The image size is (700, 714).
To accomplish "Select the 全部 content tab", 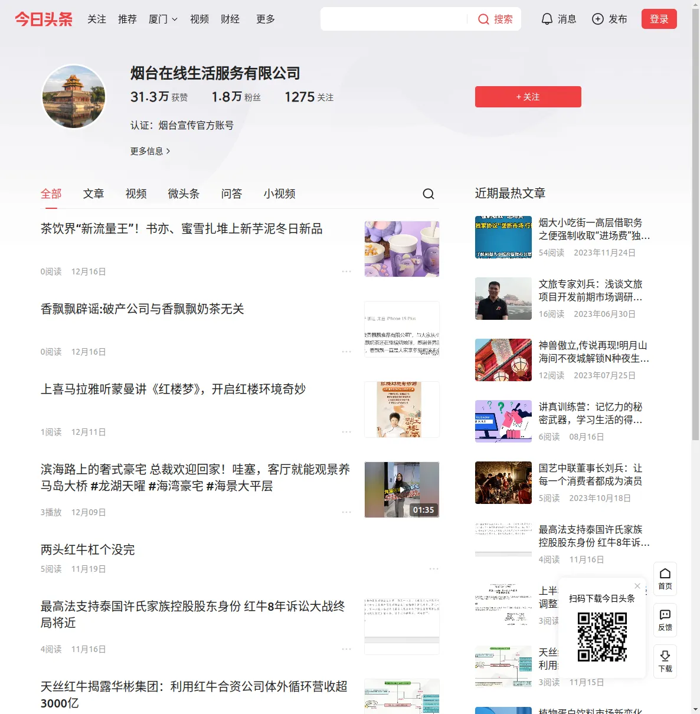I will point(51,194).
